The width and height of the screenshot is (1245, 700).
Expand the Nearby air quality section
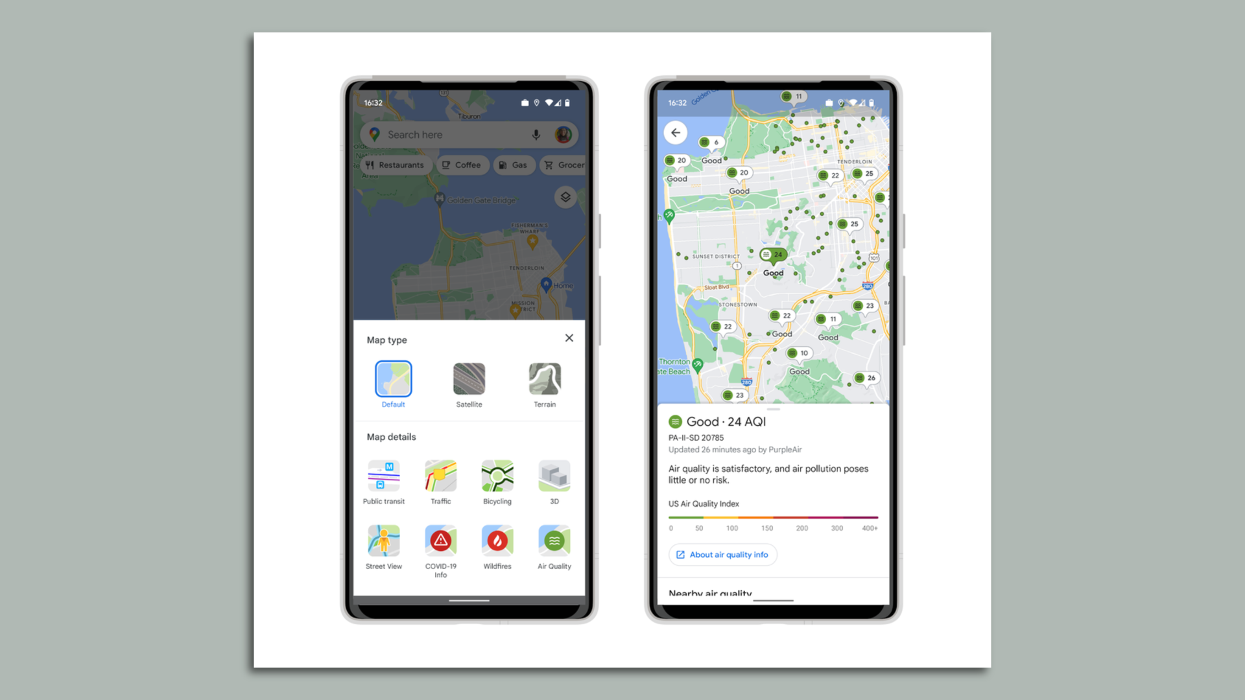click(x=709, y=592)
